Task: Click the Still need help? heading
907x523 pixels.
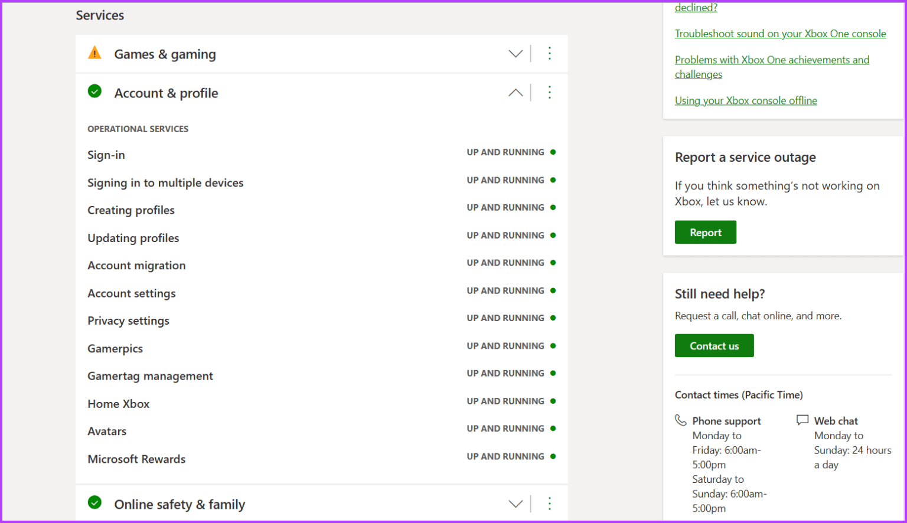Action: coord(720,294)
